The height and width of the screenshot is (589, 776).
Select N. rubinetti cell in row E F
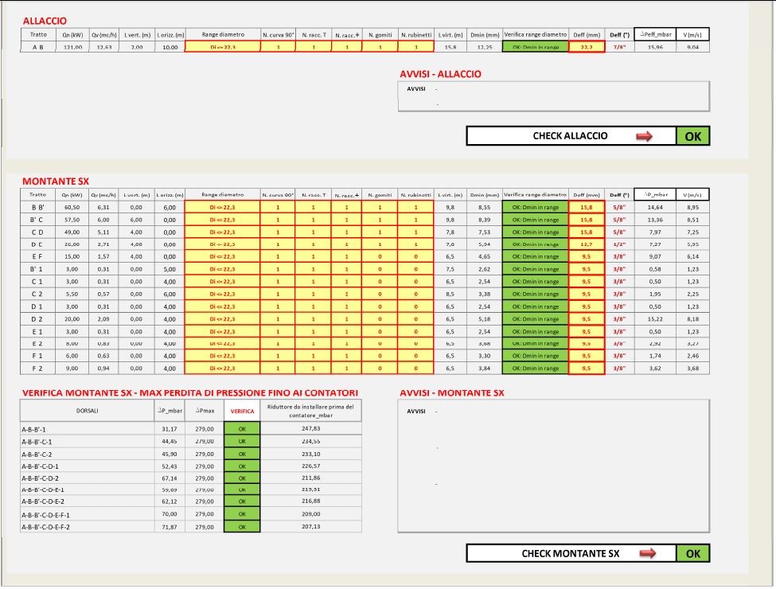point(415,256)
